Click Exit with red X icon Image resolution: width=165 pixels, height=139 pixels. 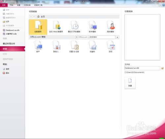pyautogui.click(x=6, y=73)
